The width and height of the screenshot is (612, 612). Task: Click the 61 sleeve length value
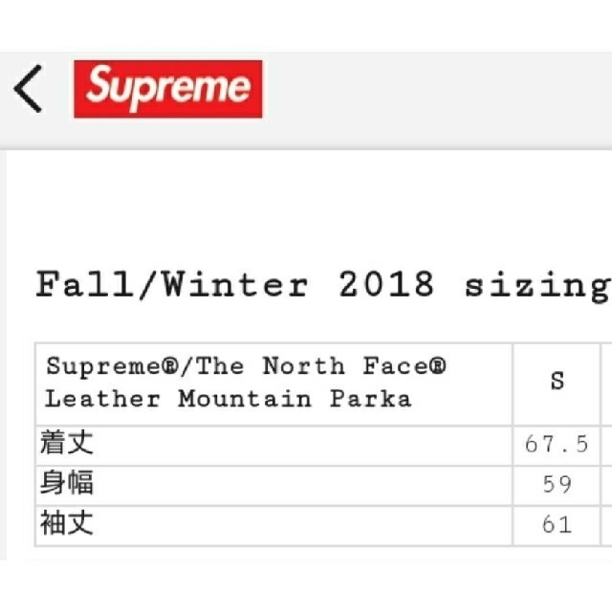tap(557, 525)
